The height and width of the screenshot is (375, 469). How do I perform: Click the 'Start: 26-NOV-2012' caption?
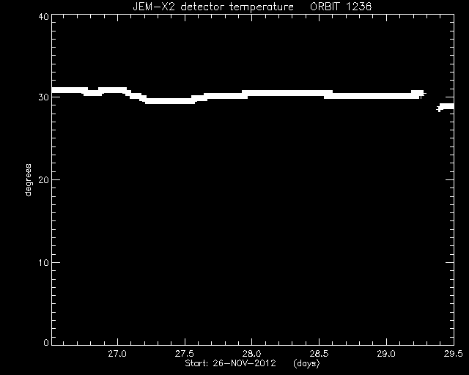pos(230,363)
